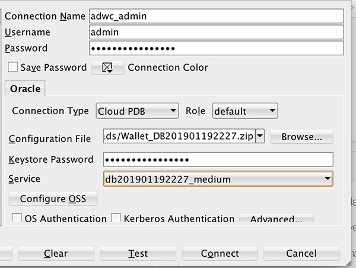Toggle Kerberos Authentication checkbox
This screenshot has height=268, width=356.
[116, 219]
